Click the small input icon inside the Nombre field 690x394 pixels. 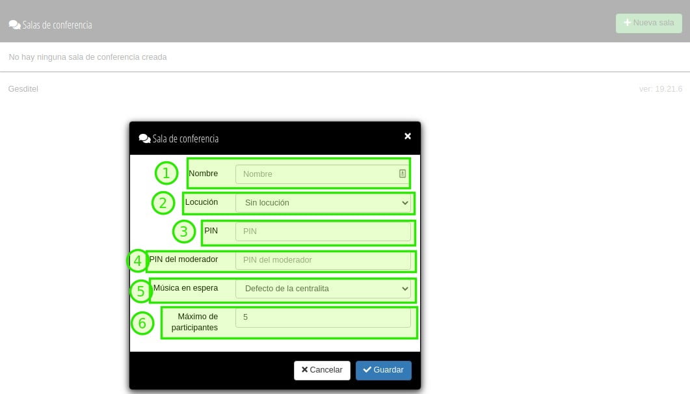402,174
